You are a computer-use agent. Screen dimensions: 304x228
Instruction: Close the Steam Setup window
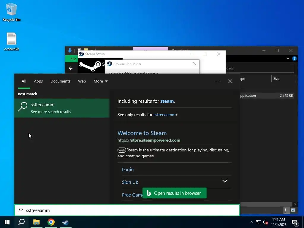(x=219, y=54)
